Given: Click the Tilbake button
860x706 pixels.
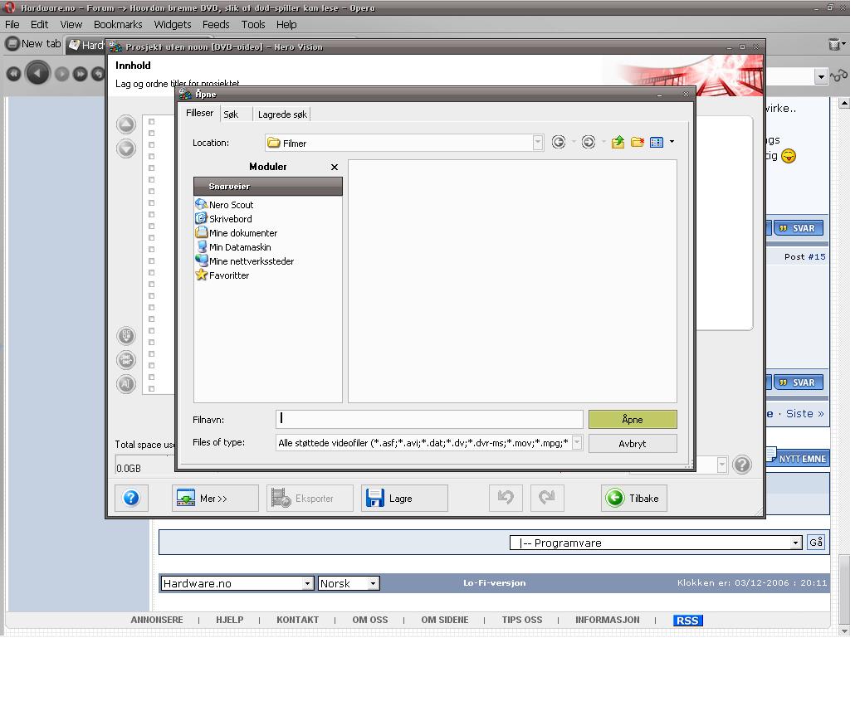Looking at the screenshot, I should click(x=634, y=498).
